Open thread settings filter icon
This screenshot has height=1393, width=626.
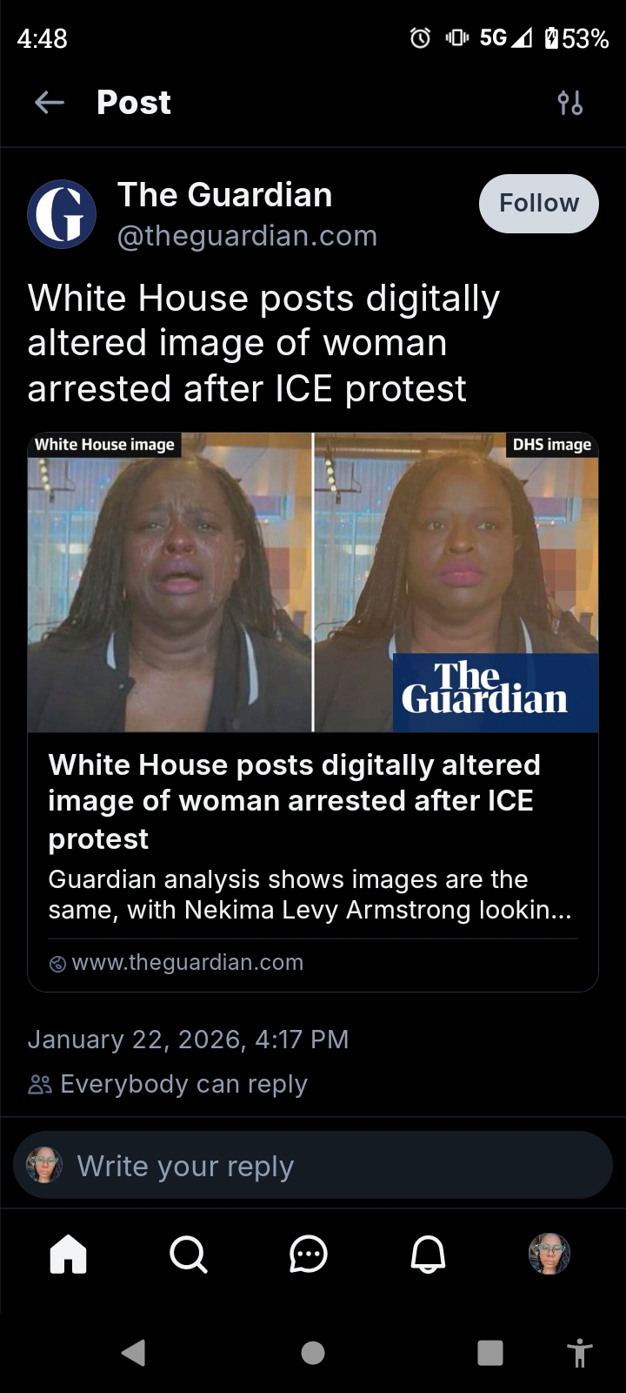click(569, 103)
